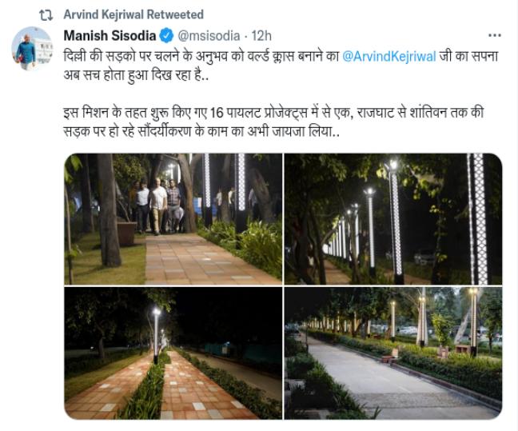This screenshot has width=518, height=431.
Task: Click the 12h timestamp
Action: (x=261, y=36)
